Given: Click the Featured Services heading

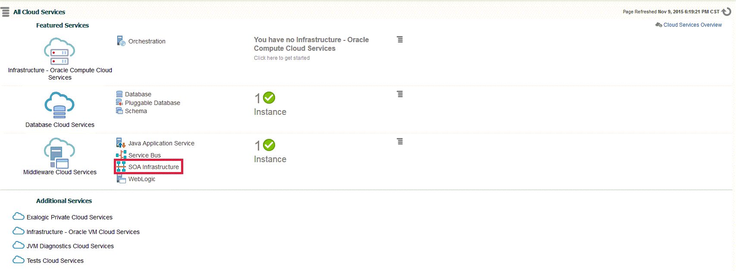Looking at the screenshot, I should pyautogui.click(x=63, y=25).
